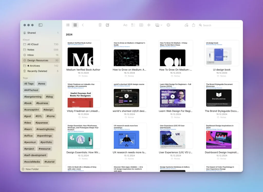The width and height of the screenshot is (263, 192).
Task: Switch to list view
Action: point(68,25)
